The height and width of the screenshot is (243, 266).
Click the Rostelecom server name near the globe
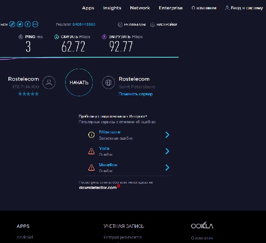[134, 79]
